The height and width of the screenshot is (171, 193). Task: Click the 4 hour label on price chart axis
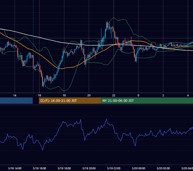pos(188,95)
